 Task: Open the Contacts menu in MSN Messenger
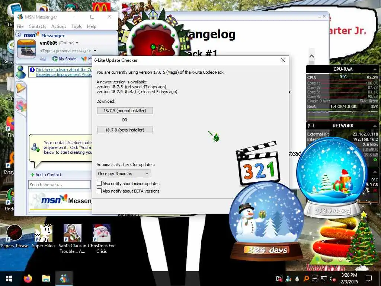(x=38, y=26)
